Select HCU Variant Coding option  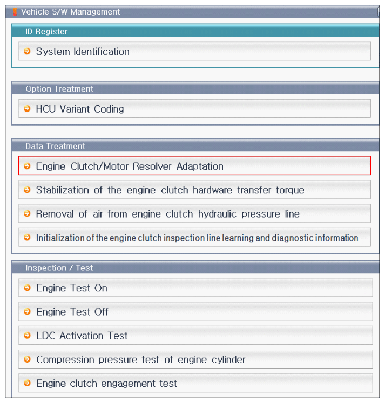[194, 109]
